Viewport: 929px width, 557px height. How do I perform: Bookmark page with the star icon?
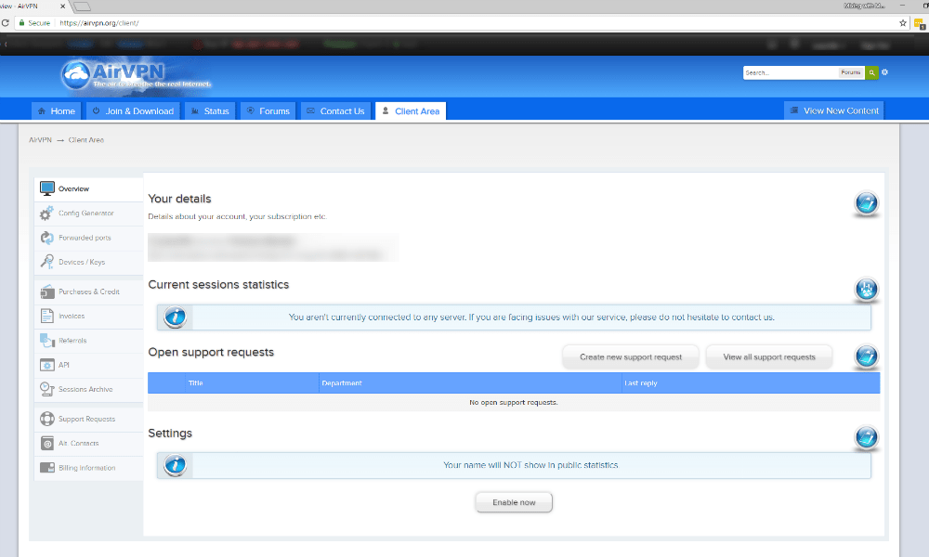pyautogui.click(x=903, y=23)
